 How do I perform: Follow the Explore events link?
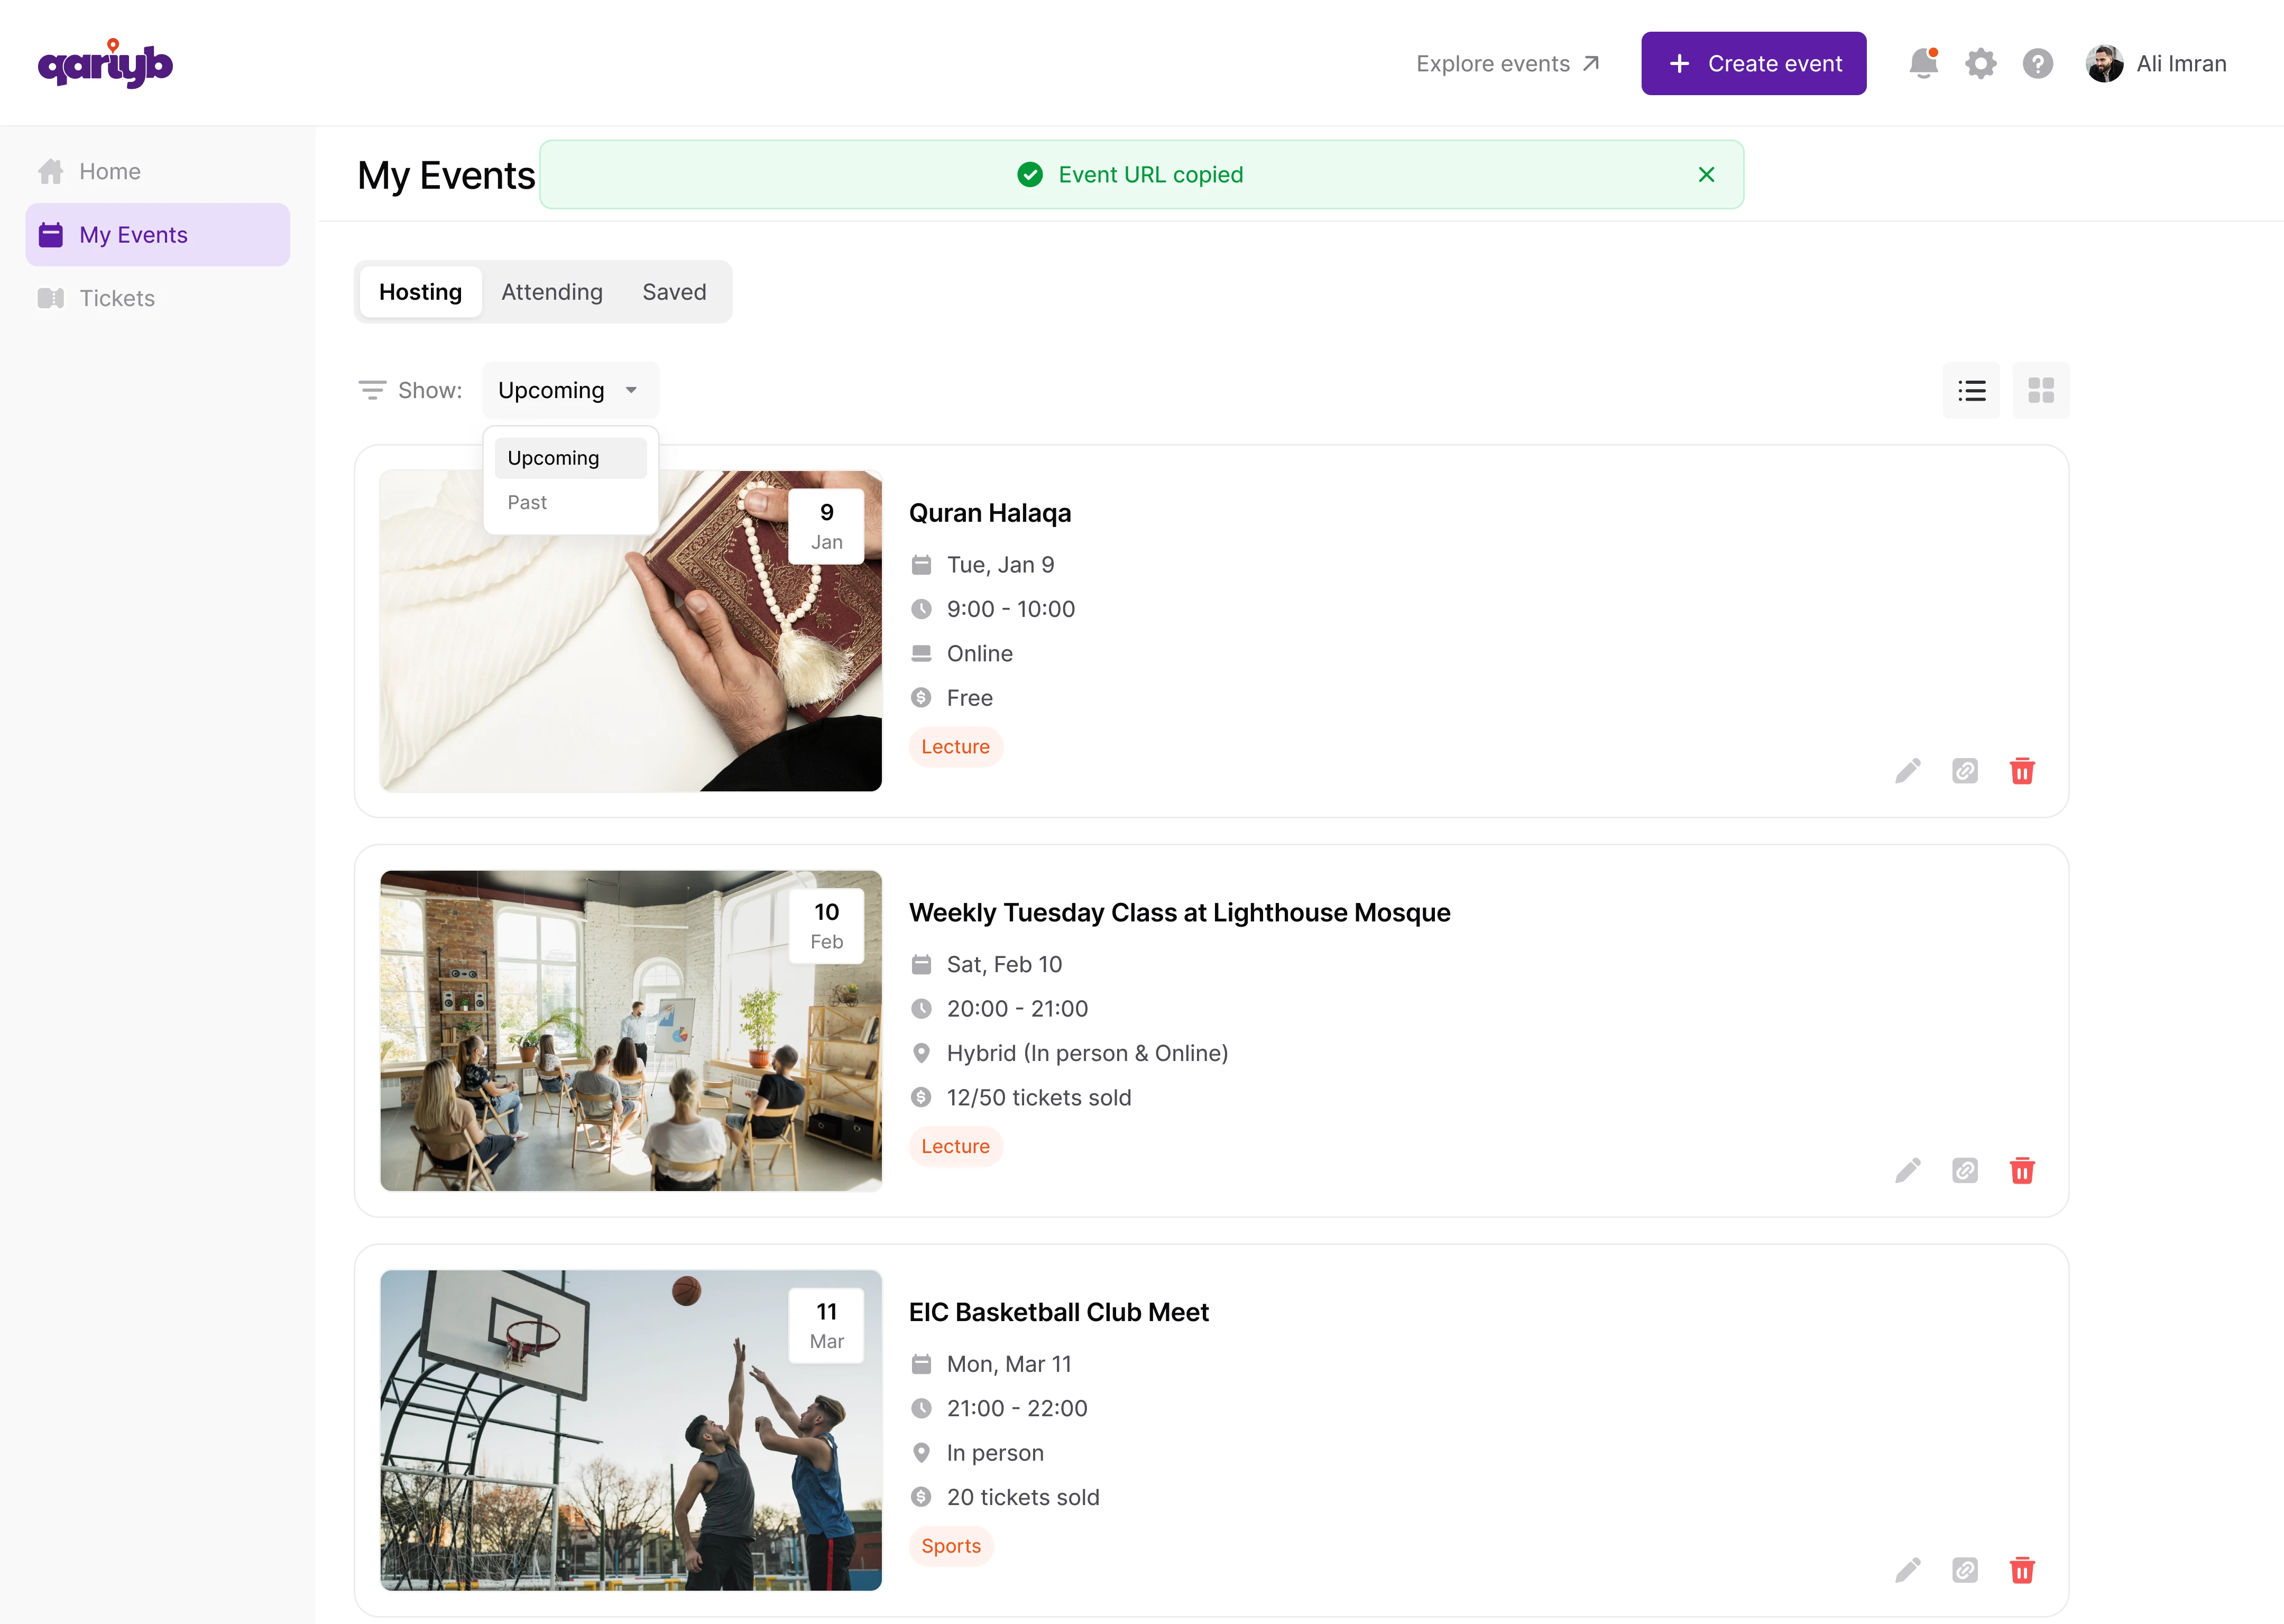[1507, 64]
